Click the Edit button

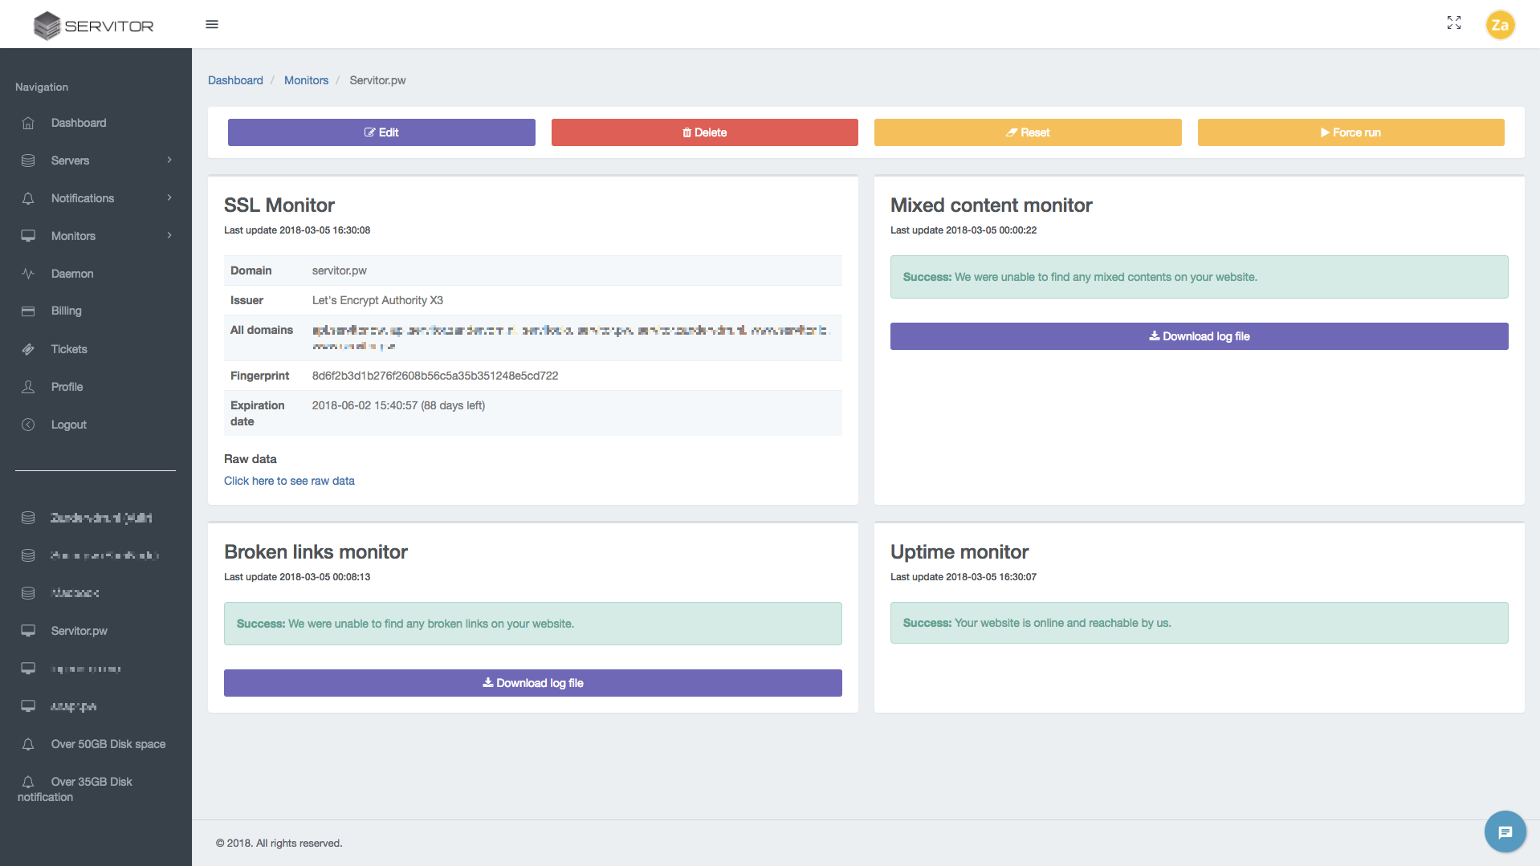point(381,132)
